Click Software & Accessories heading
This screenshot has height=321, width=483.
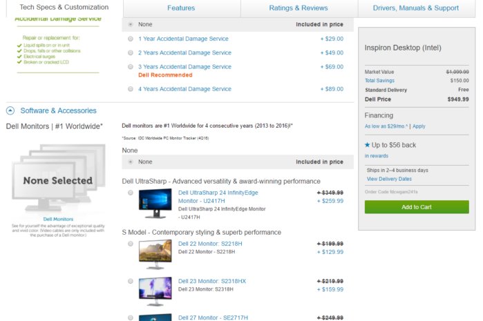coord(58,110)
